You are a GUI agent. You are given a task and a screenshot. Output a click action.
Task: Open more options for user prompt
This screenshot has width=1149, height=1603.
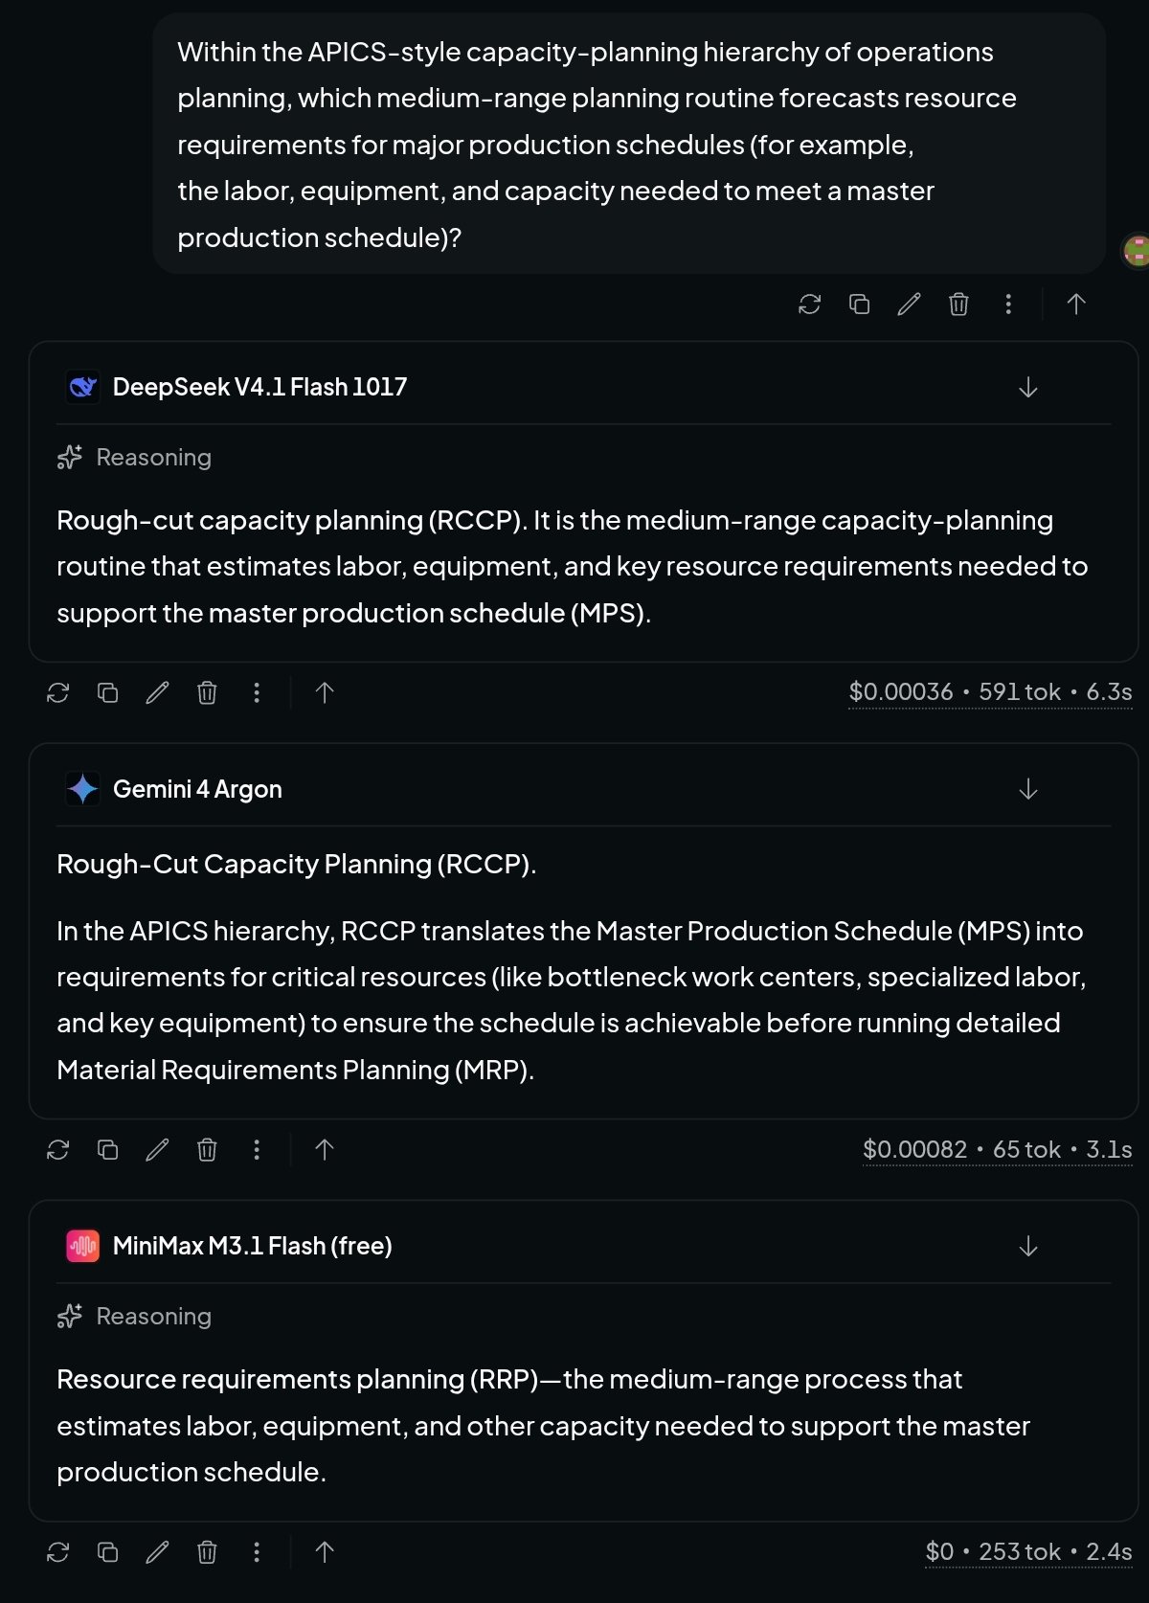1008,305
